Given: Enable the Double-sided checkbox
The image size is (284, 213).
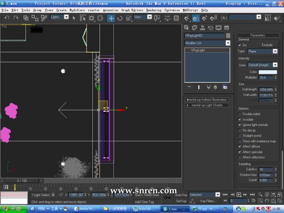Looking at the screenshot, I should coord(240,114).
